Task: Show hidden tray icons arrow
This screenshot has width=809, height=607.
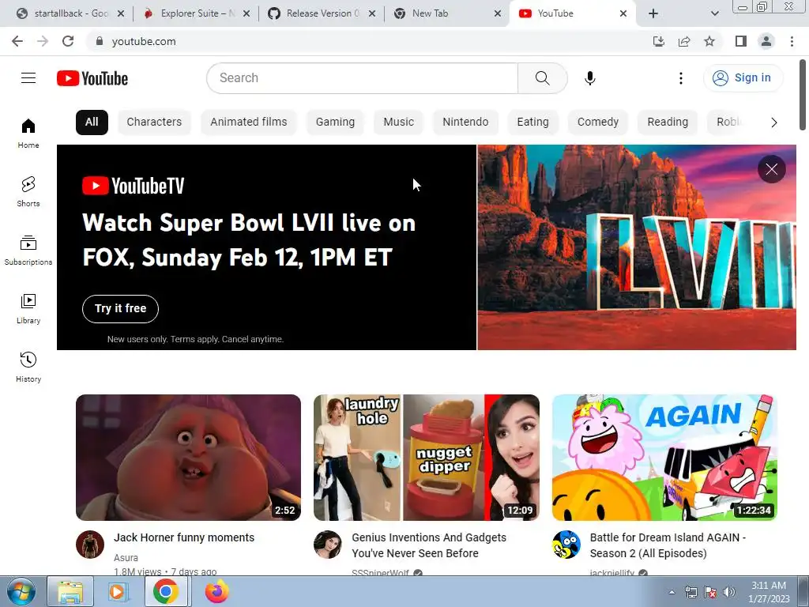Action: pyautogui.click(x=672, y=592)
